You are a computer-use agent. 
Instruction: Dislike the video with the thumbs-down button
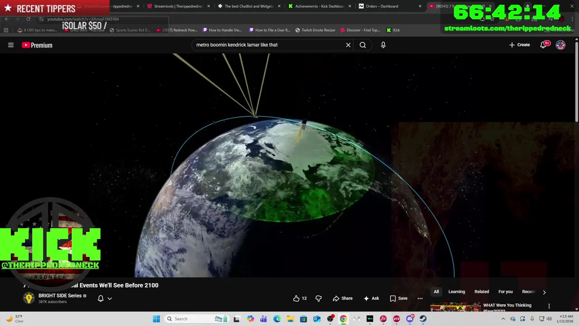318,298
